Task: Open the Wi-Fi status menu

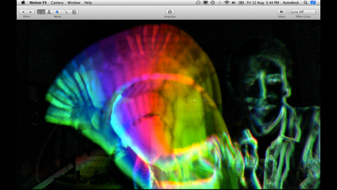Action: [227, 3]
